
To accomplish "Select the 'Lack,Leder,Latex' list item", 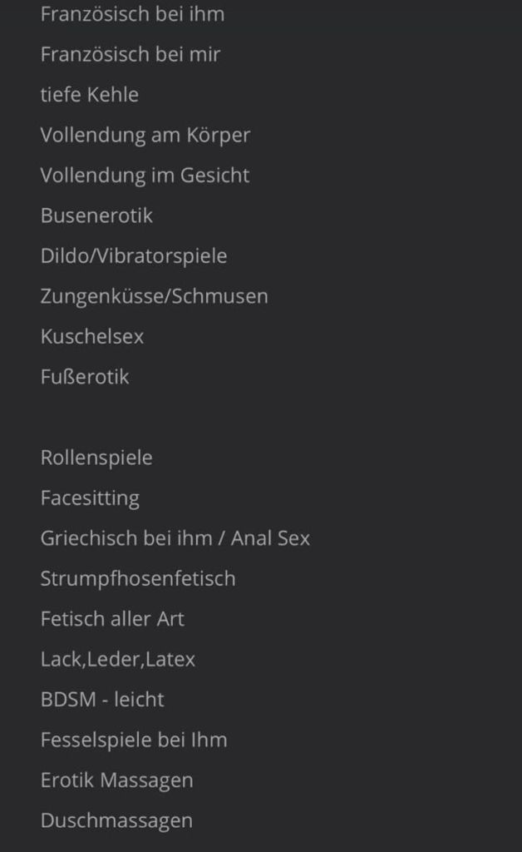I will point(117,660).
